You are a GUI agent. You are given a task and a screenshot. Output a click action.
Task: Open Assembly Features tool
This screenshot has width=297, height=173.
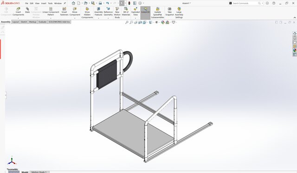[x=98, y=12]
